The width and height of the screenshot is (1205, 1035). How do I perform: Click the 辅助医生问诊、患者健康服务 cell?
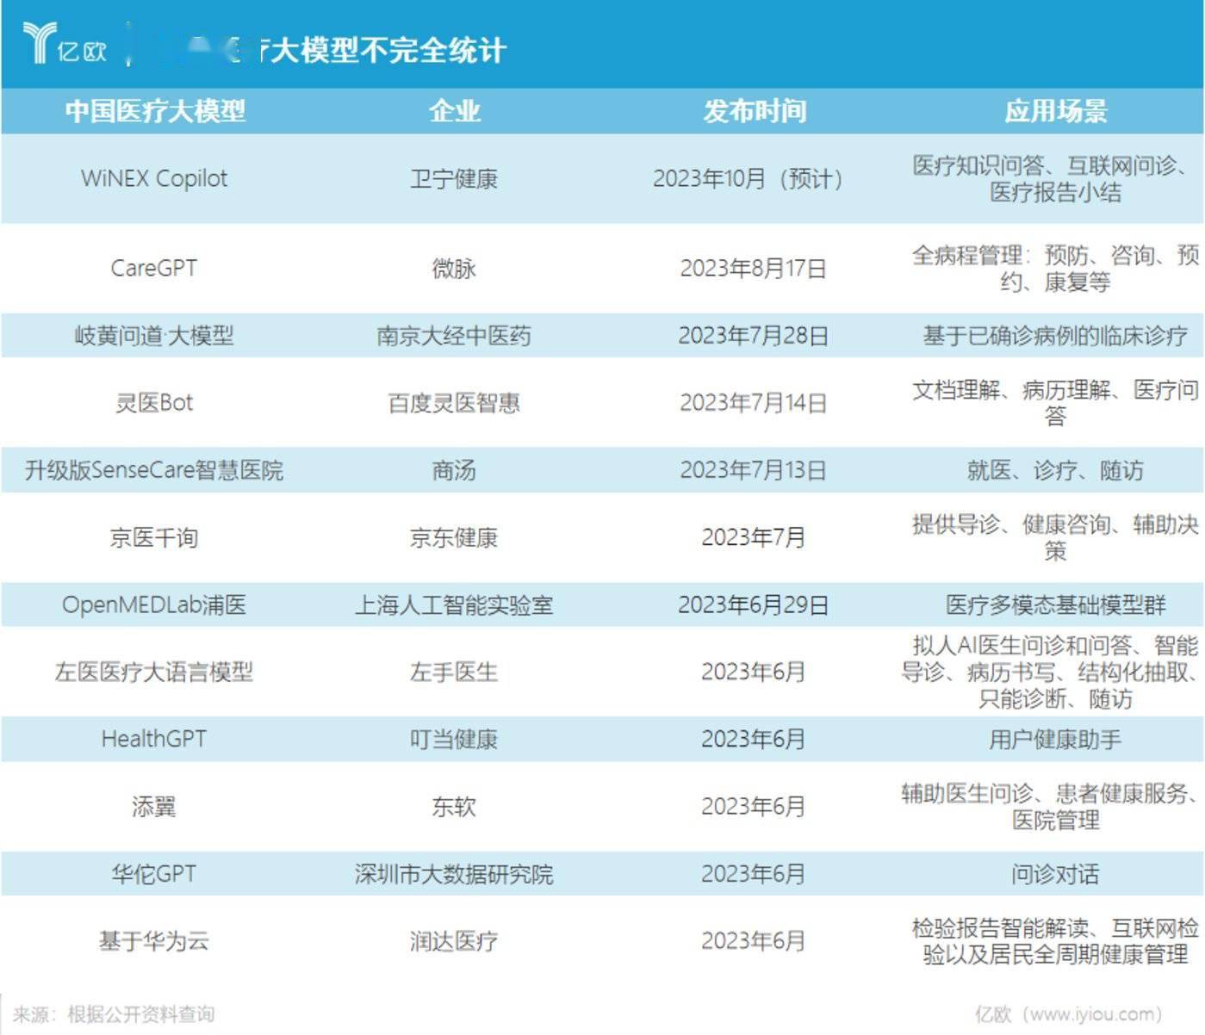click(x=1050, y=807)
